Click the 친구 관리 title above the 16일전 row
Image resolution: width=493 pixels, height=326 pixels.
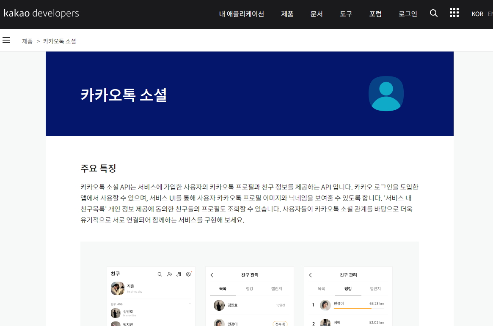[x=250, y=275]
